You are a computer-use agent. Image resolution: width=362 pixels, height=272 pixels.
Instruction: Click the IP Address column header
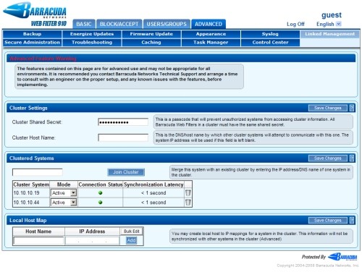click(92, 231)
